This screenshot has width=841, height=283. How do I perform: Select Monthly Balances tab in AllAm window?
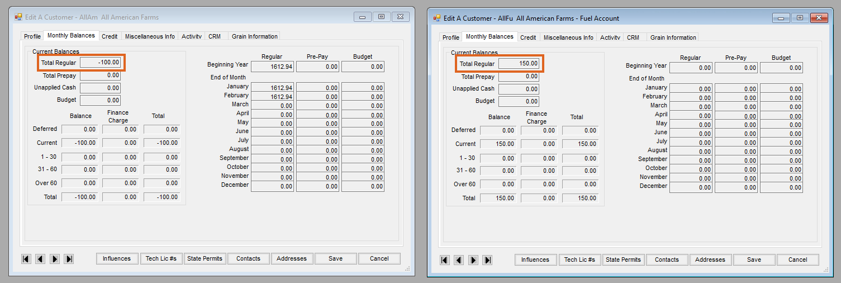[71, 35]
